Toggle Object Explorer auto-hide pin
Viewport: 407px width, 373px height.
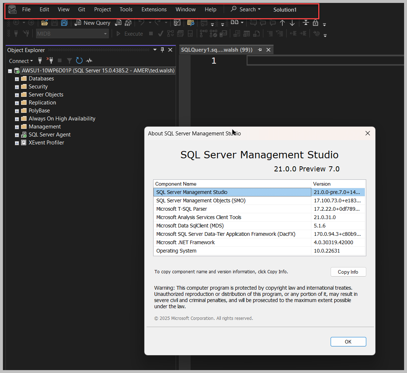click(x=163, y=50)
